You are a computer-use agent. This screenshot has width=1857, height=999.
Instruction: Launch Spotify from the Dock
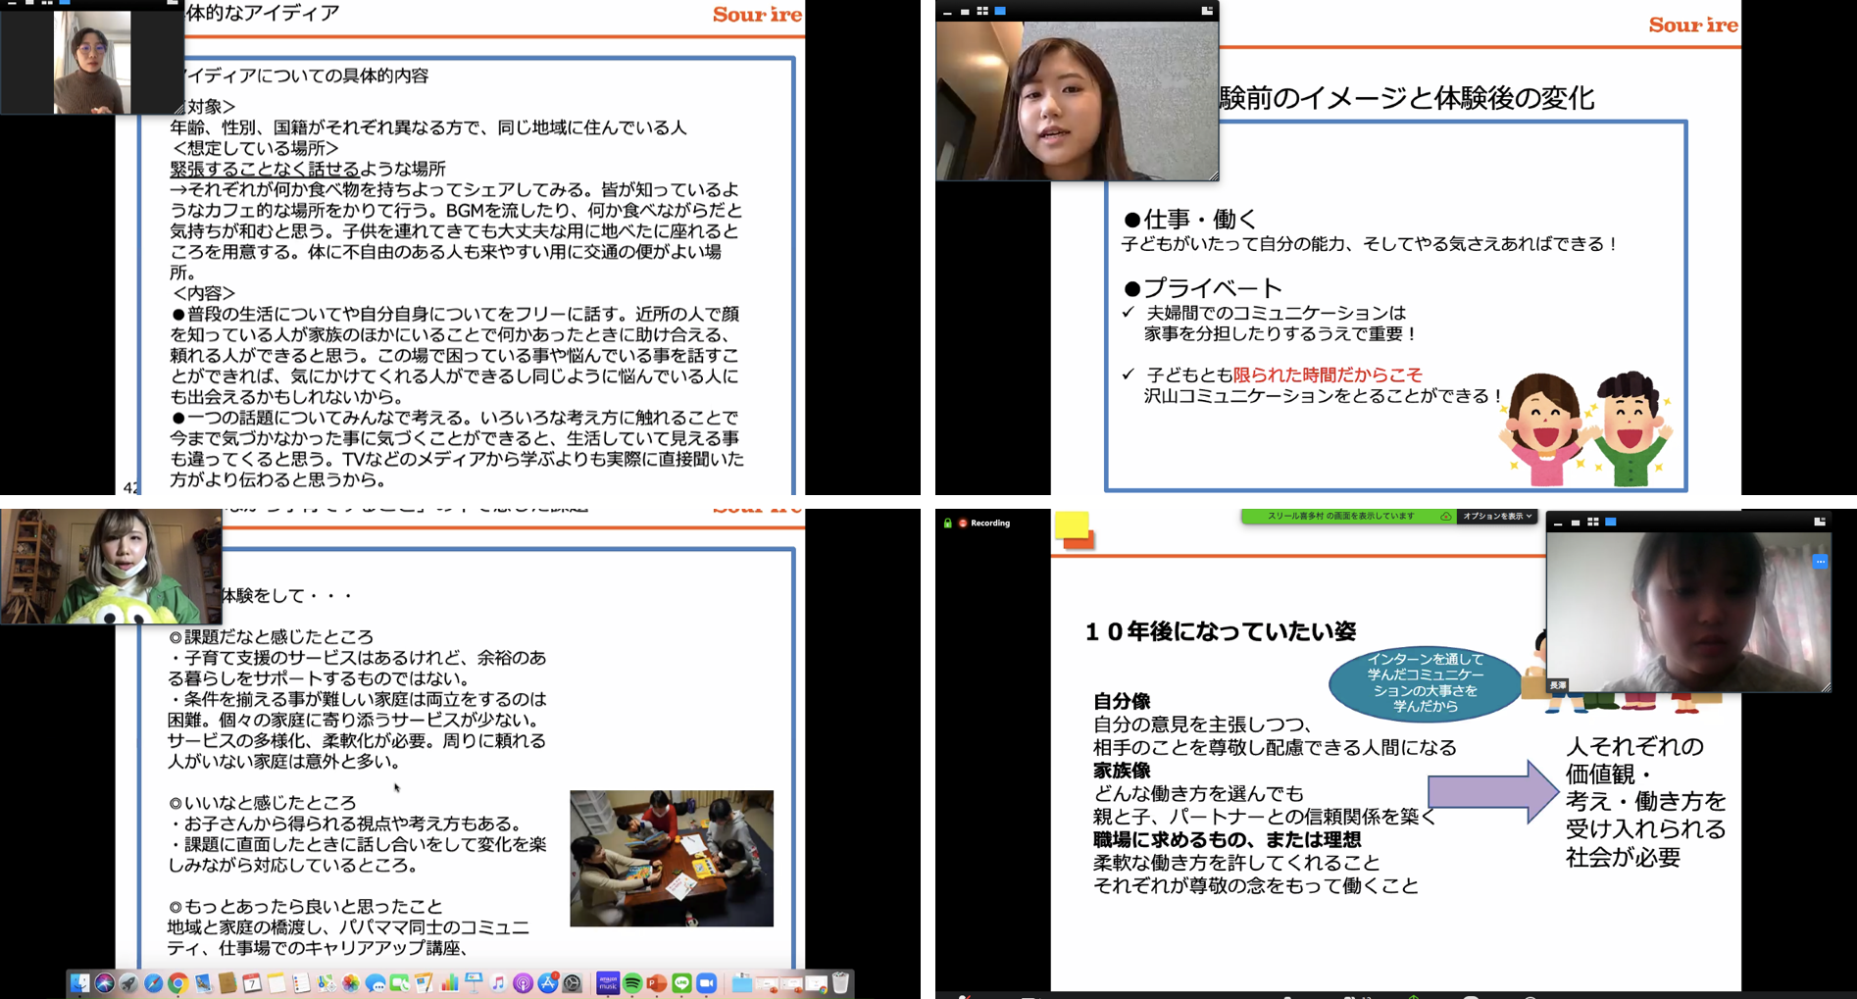[x=632, y=983]
